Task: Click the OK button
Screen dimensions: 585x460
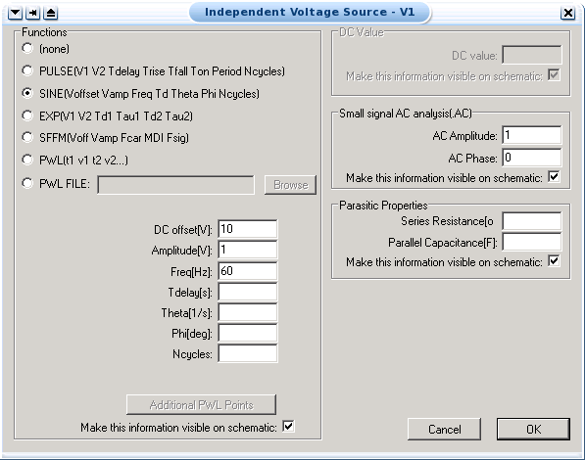Action: [533, 429]
